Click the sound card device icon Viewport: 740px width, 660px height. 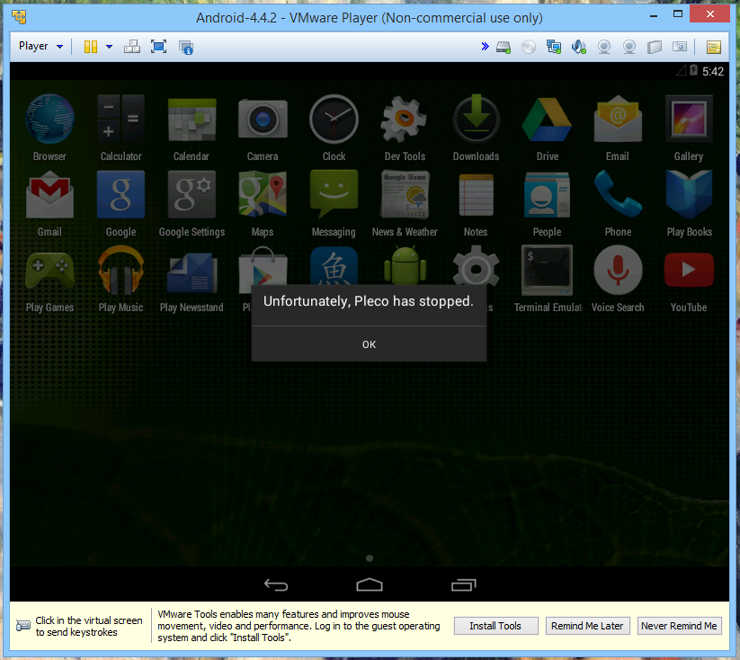point(578,47)
